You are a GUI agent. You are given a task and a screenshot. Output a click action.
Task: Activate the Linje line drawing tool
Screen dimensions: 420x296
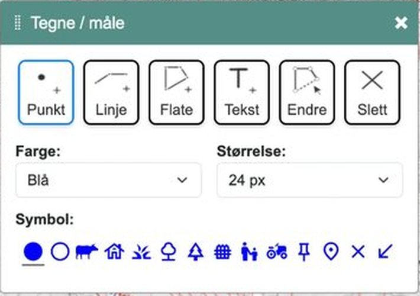tap(111, 92)
